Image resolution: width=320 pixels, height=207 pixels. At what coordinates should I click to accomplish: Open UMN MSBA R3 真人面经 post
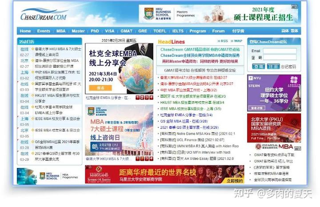click(200, 146)
